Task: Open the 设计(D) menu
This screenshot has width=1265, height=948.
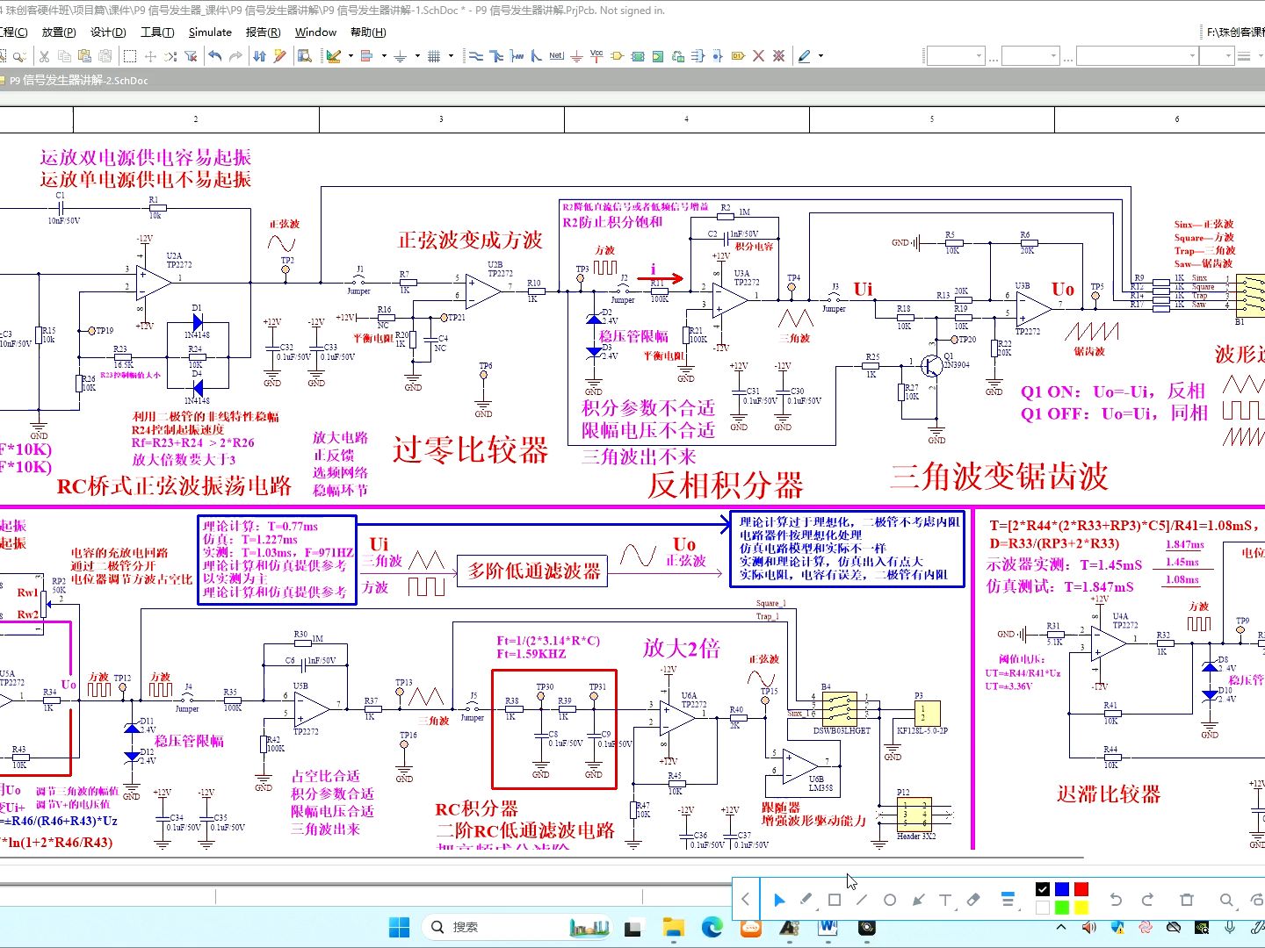Action: [108, 32]
